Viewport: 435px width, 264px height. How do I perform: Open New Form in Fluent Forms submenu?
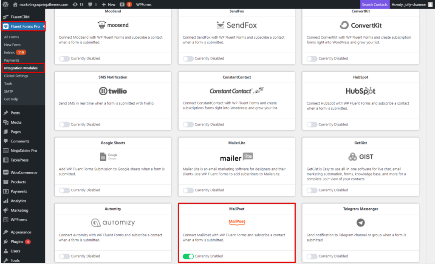click(12, 45)
